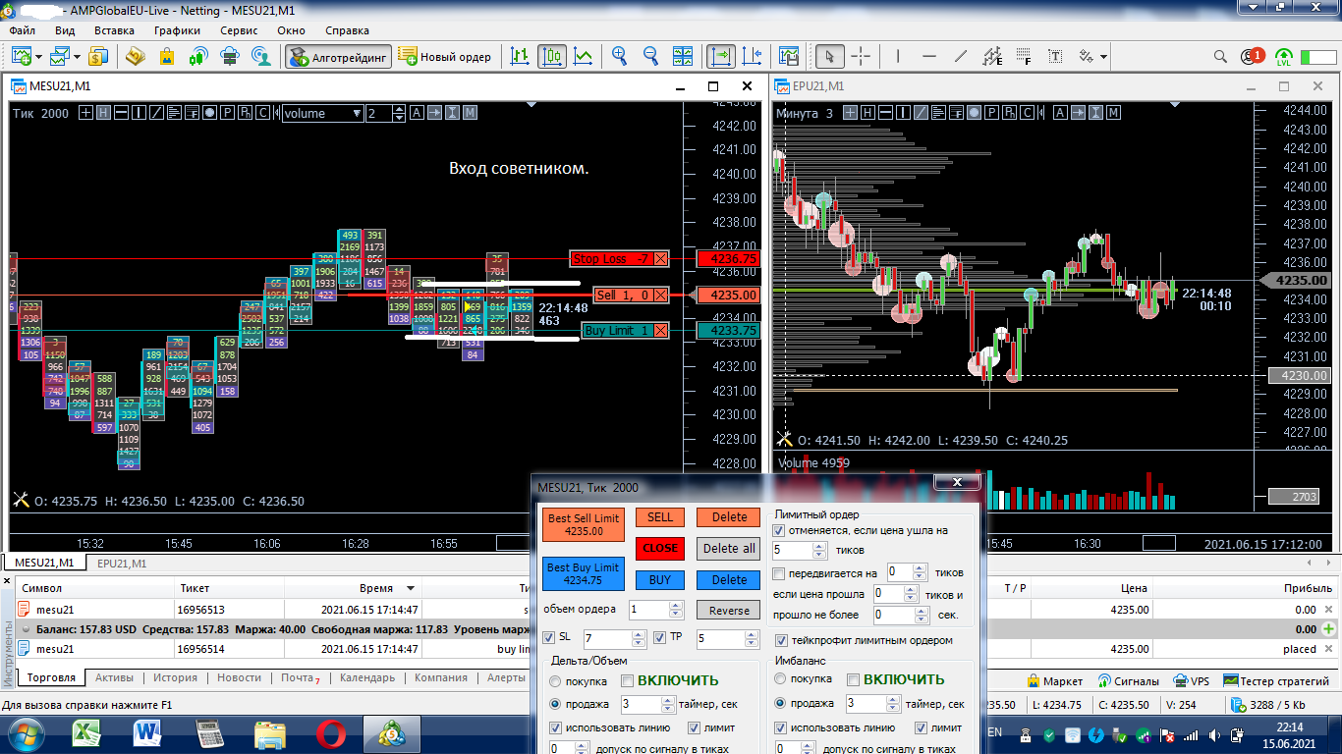Open the search magnifier in the toolbar
This screenshot has height=754, width=1342.
coord(1220,56)
